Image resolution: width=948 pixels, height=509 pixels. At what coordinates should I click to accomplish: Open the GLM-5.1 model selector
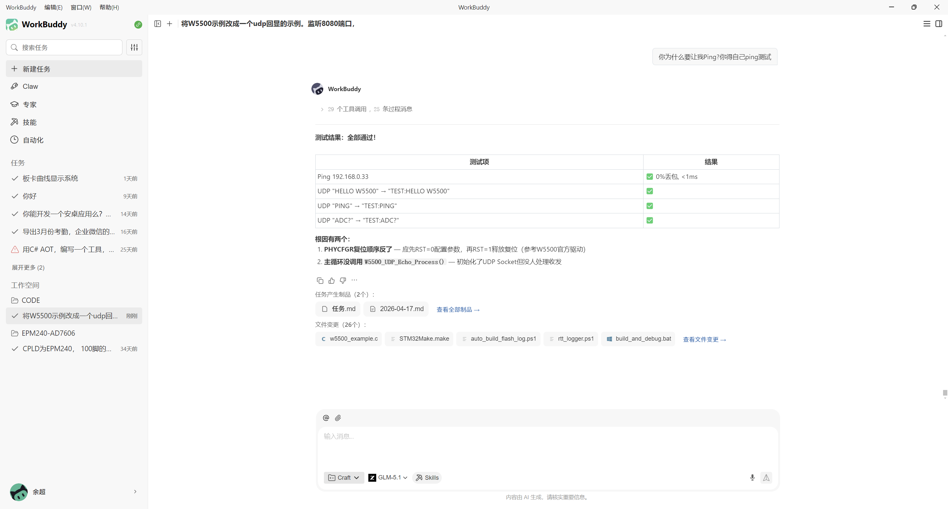[x=387, y=477]
